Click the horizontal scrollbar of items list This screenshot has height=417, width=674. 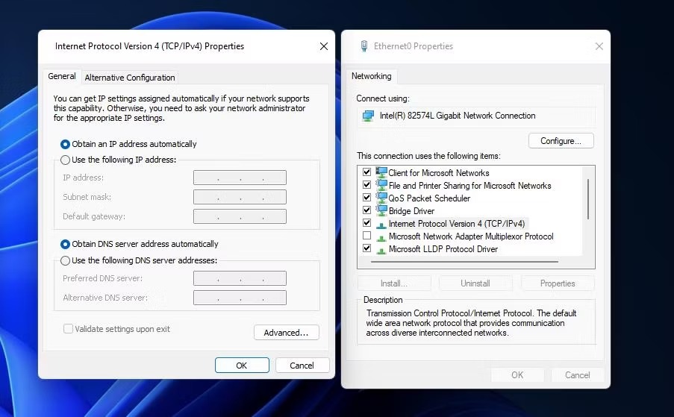(464, 261)
